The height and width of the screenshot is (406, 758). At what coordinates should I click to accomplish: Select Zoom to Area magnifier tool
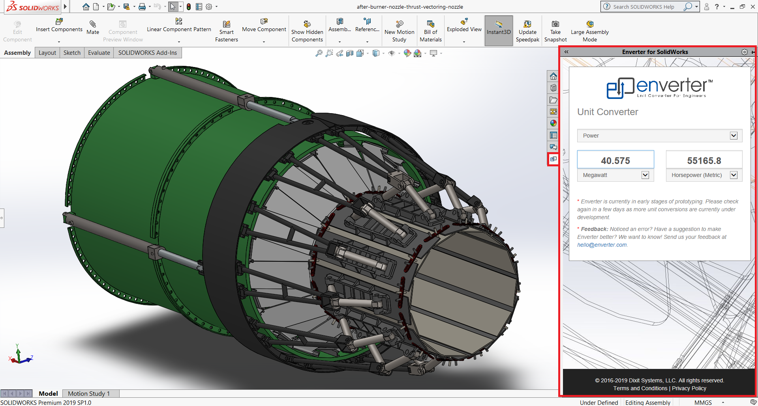coord(329,53)
